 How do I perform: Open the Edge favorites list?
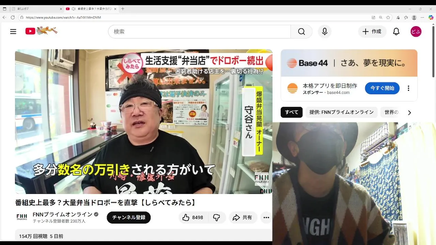406,17
